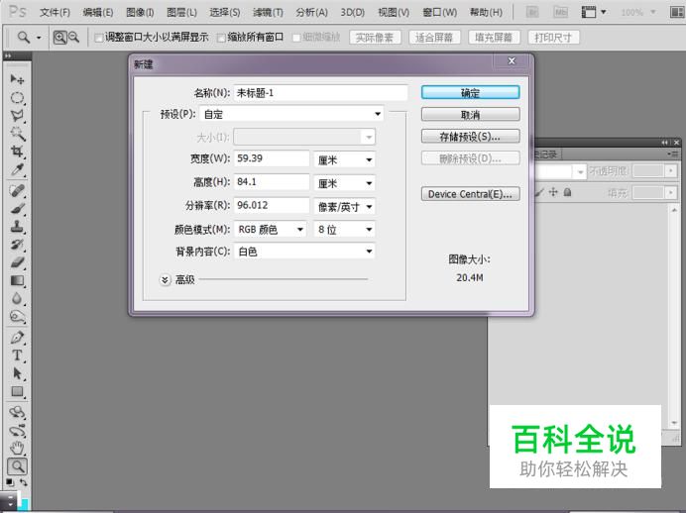The height and width of the screenshot is (513, 686).
Task: Open the 宽度 unit dropdown
Action: [344, 159]
